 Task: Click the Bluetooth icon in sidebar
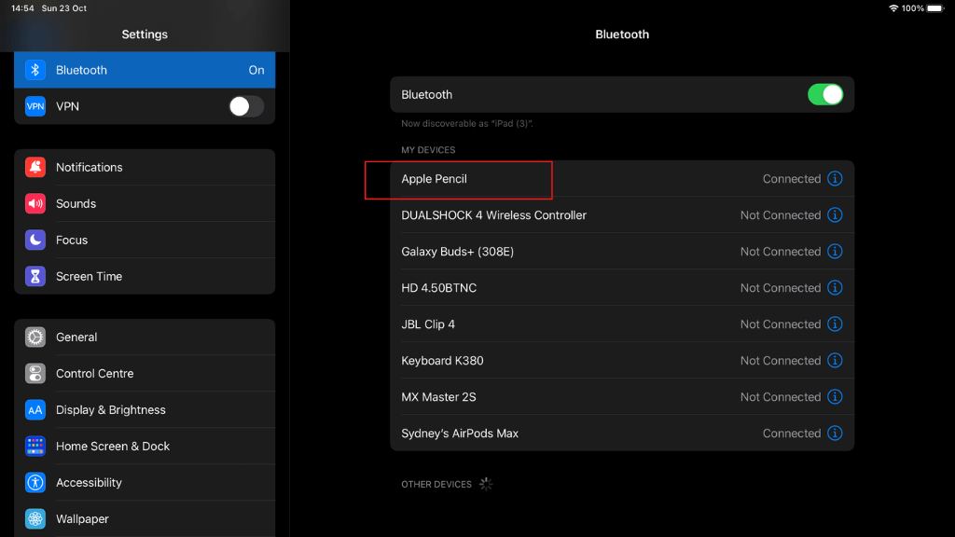click(x=35, y=70)
